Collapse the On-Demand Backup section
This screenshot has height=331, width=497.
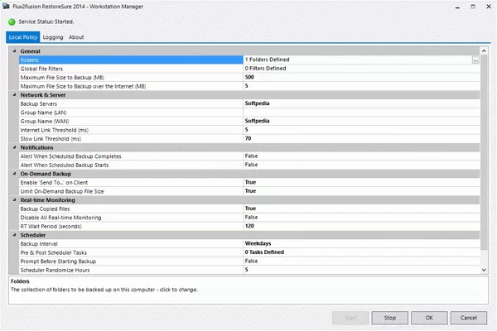pyautogui.click(x=14, y=174)
